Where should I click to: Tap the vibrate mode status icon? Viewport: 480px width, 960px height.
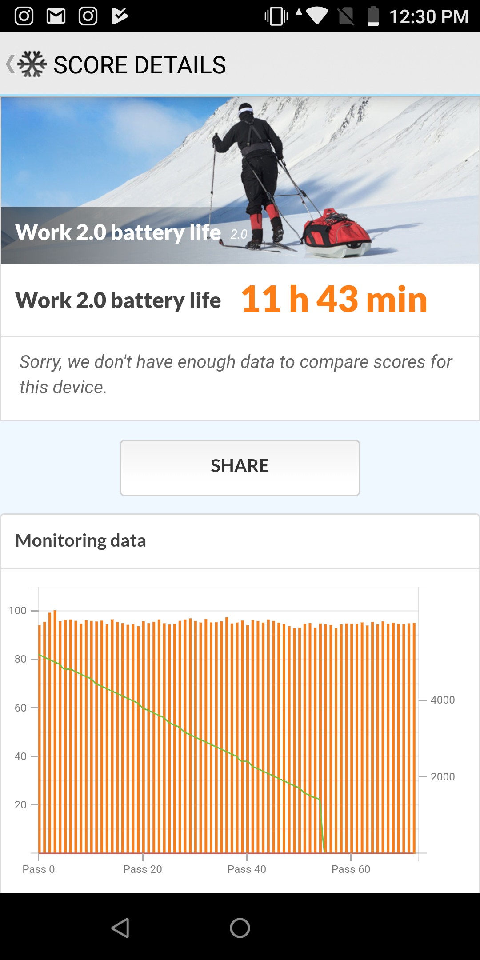[276, 16]
